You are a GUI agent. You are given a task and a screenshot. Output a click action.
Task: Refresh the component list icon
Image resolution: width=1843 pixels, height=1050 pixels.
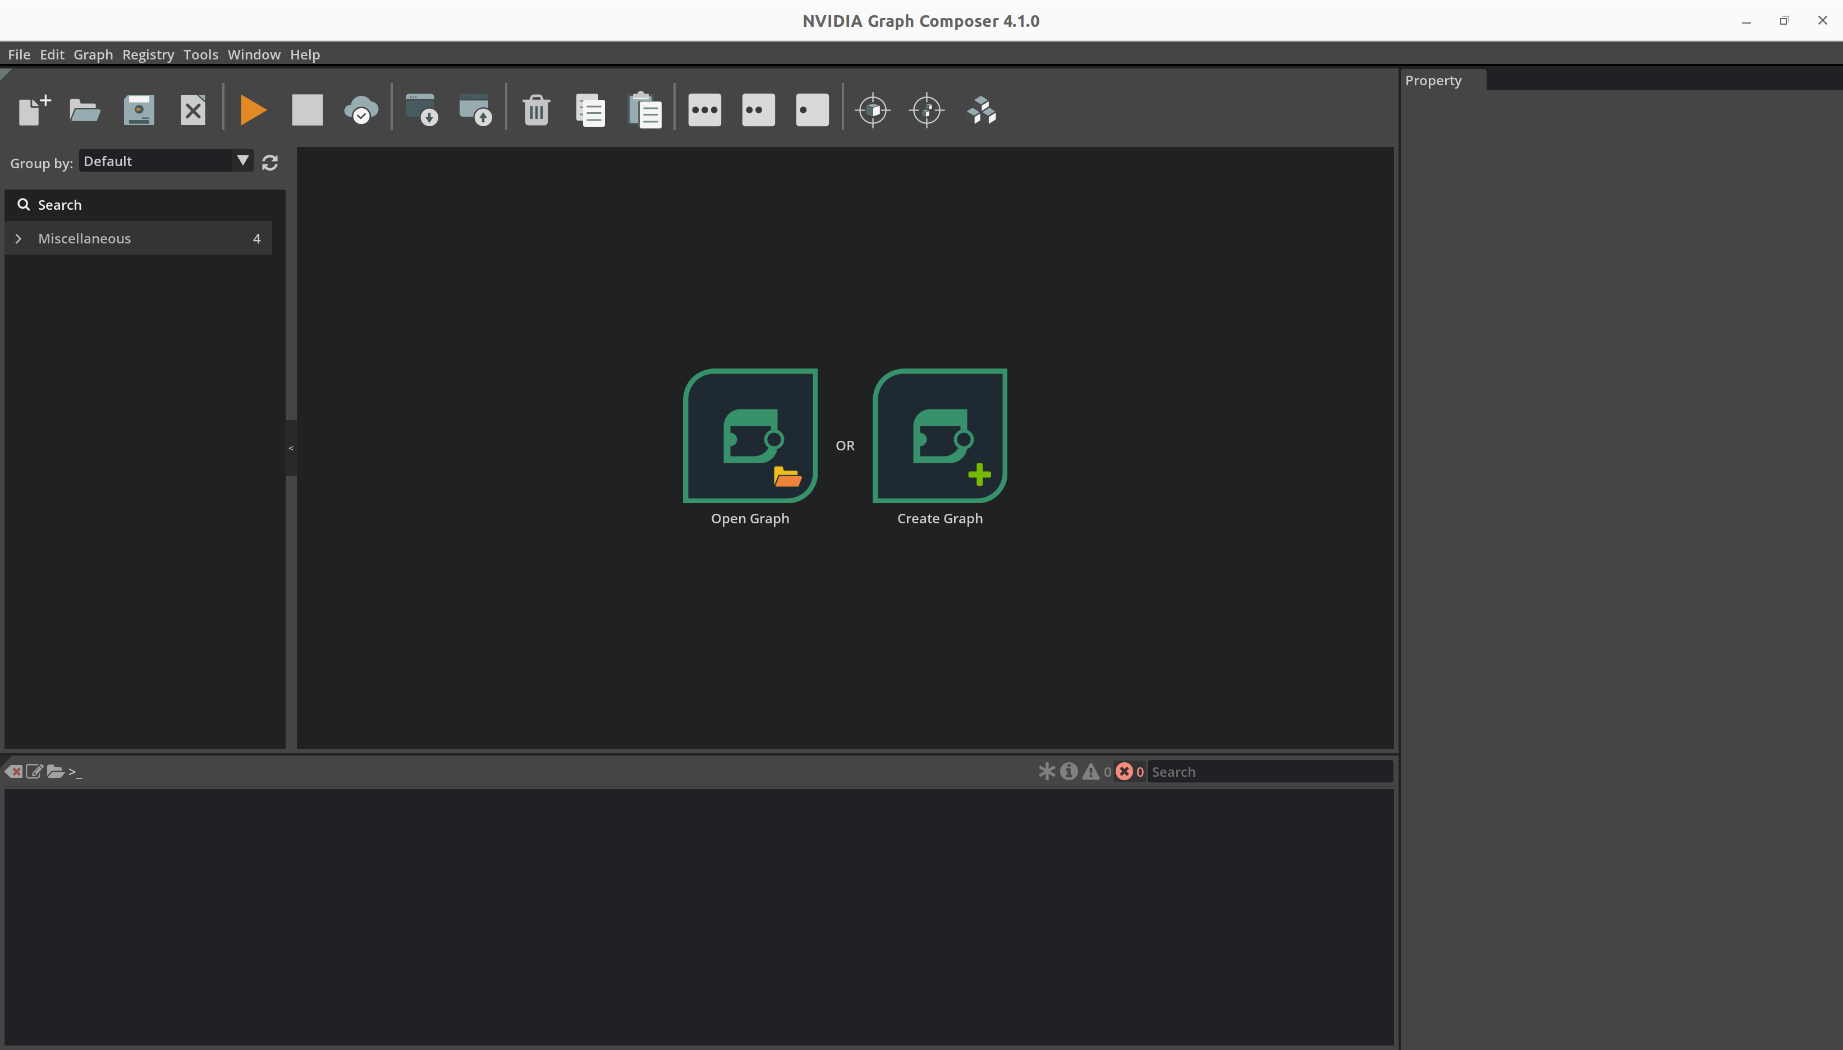coord(270,163)
